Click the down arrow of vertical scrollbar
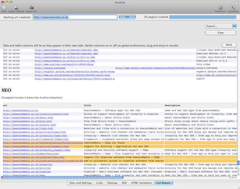 click(238, 175)
